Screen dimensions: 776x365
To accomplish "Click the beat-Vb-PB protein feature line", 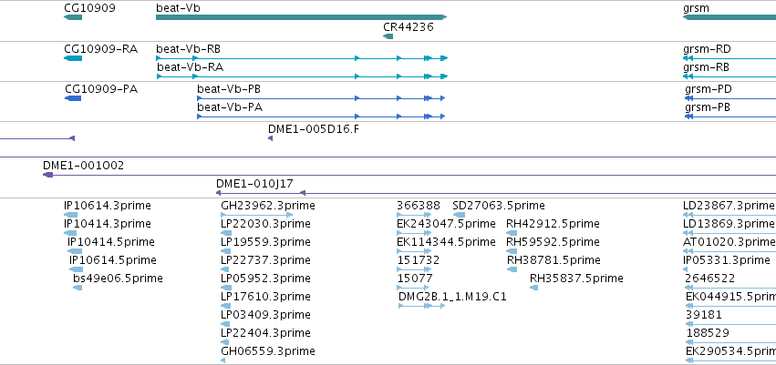I will [x=321, y=98].
